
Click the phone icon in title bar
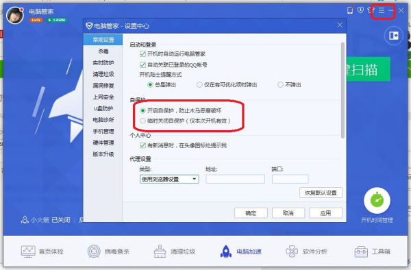(350, 10)
